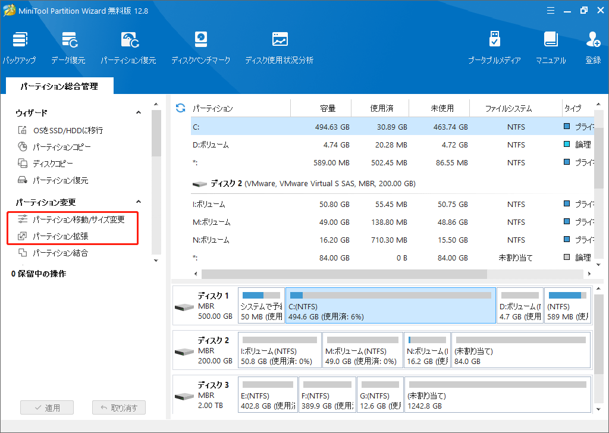Select the I:ボリューム row
The image size is (609, 433).
(393, 204)
